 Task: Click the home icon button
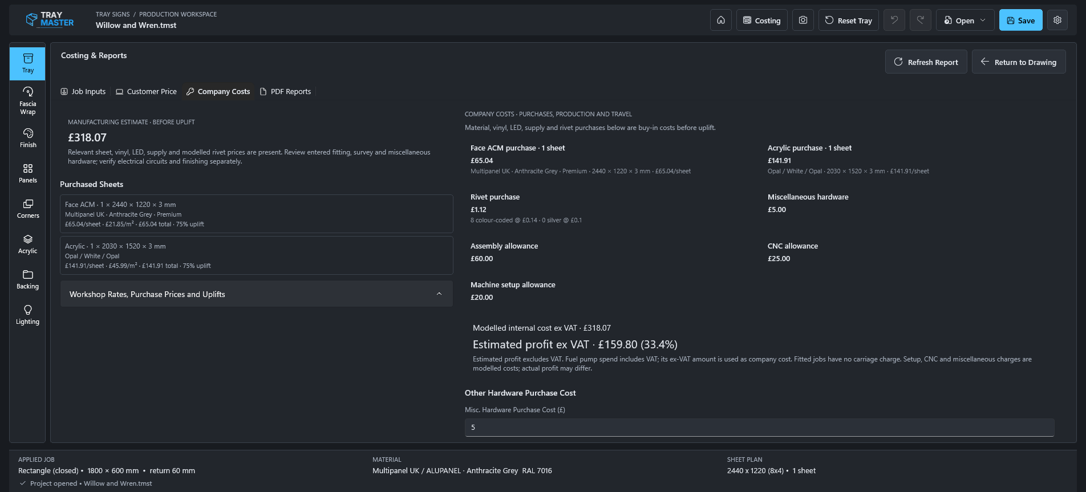(721, 20)
